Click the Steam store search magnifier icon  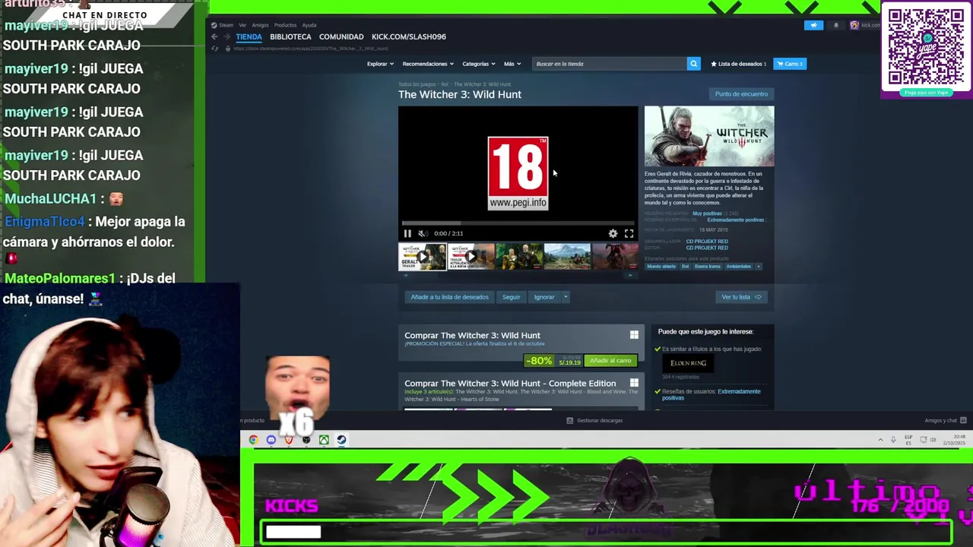click(693, 64)
